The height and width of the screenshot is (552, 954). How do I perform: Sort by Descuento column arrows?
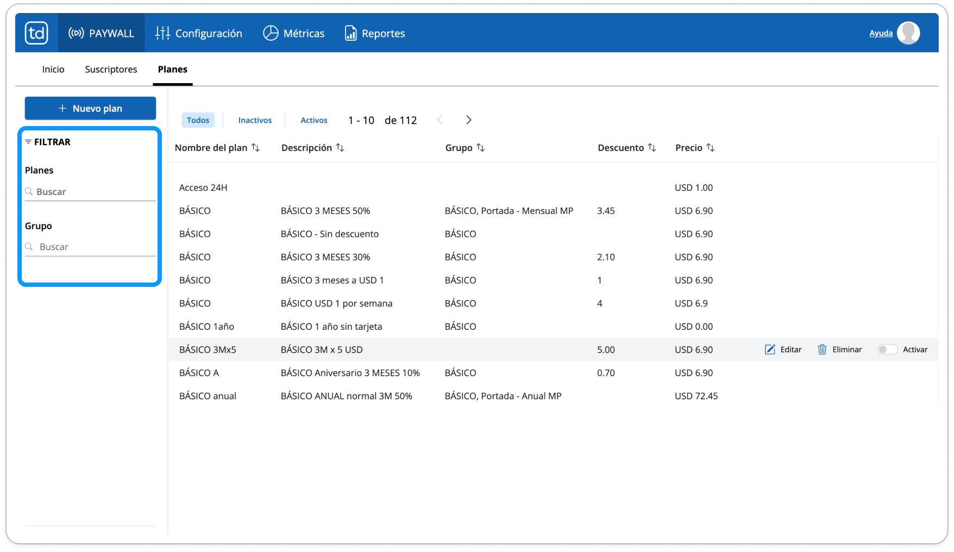tap(652, 148)
